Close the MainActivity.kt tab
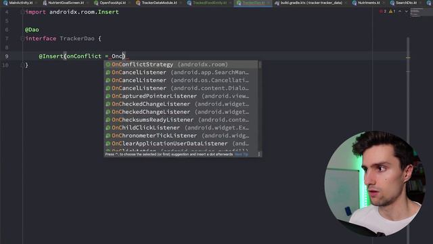The width and height of the screenshot is (433, 244). (36, 3)
